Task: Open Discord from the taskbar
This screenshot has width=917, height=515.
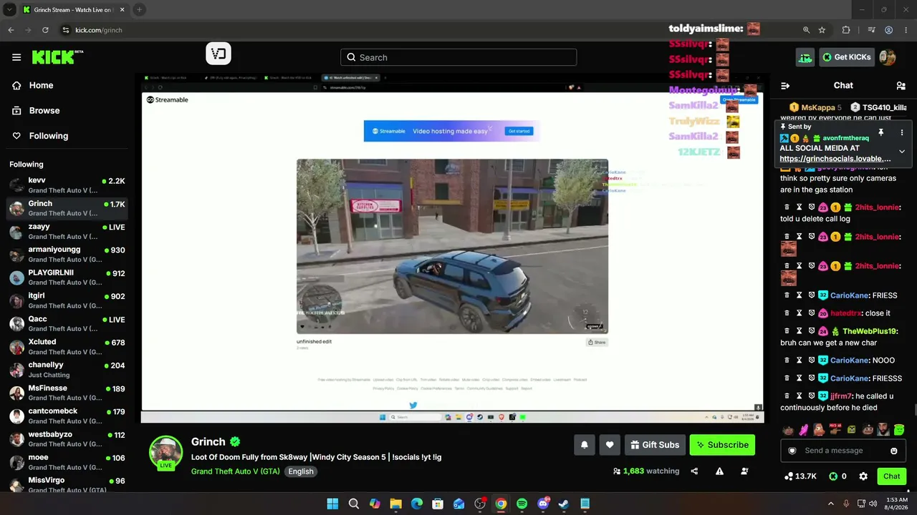Action: [543, 504]
